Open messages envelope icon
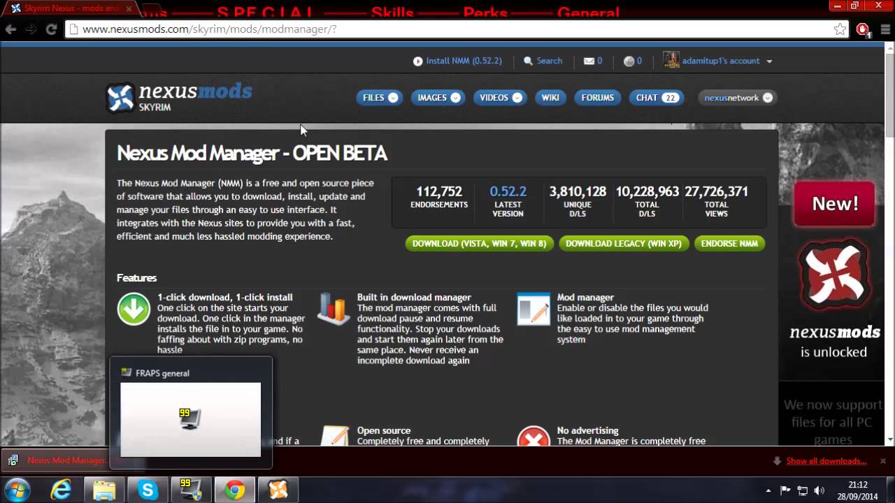 pos(589,61)
